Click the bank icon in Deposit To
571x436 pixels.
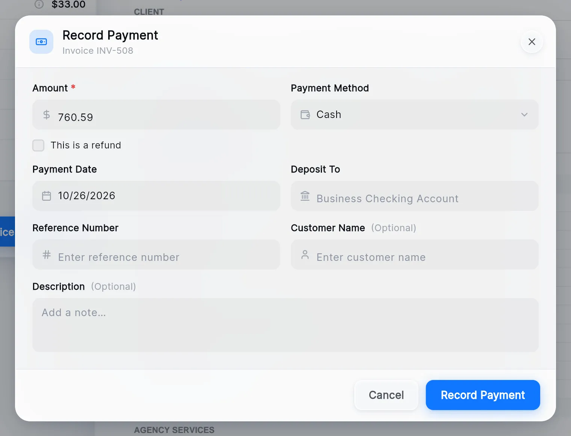click(305, 196)
